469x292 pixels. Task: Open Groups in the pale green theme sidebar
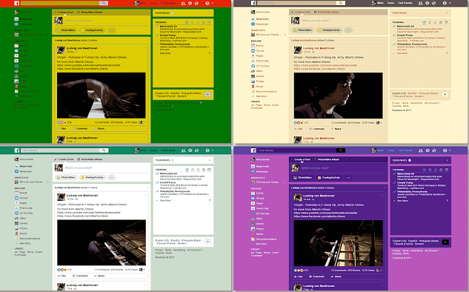click(21, 198)
